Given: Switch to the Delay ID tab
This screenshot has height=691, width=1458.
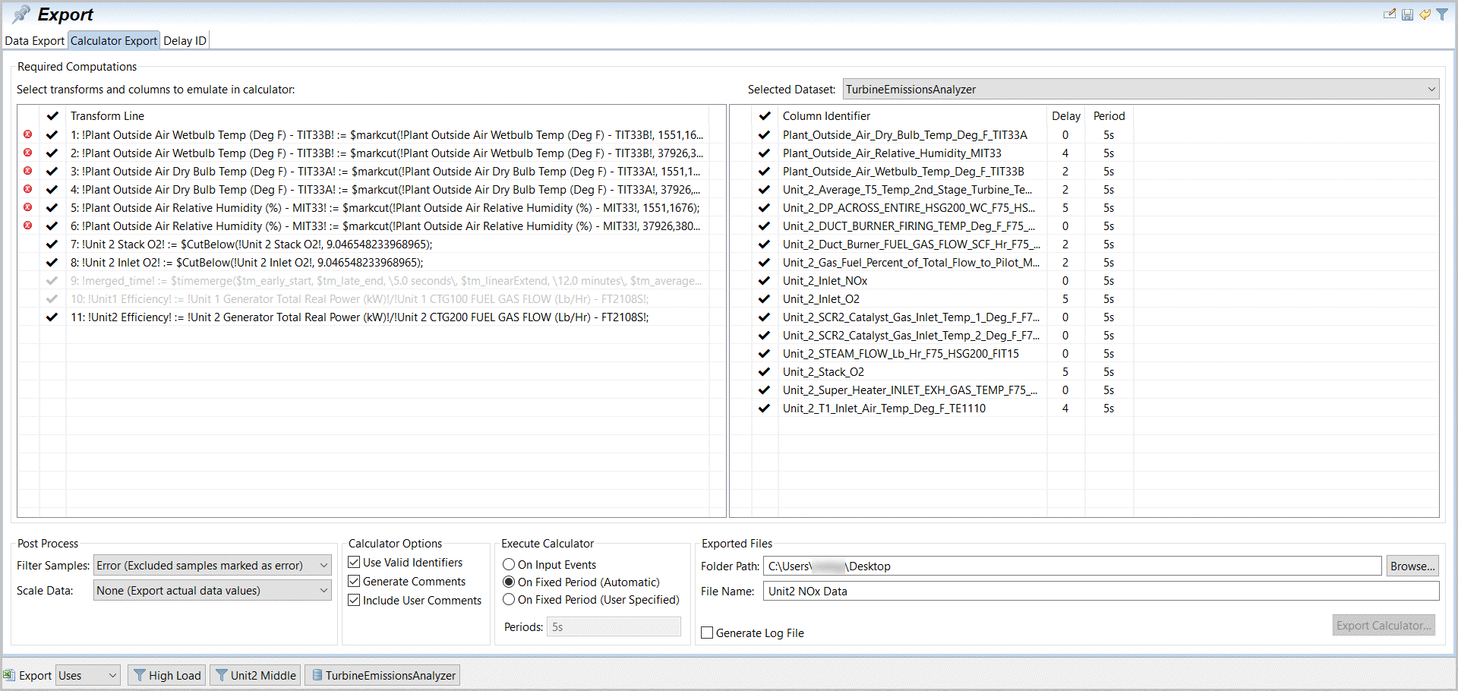Looking at the screenshot, I should point(185,41).
